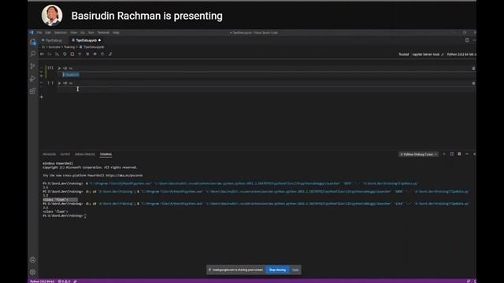Viewport: 504px width, 283px height.
Task: Split the editor to the right
Action: pos(467,40)
